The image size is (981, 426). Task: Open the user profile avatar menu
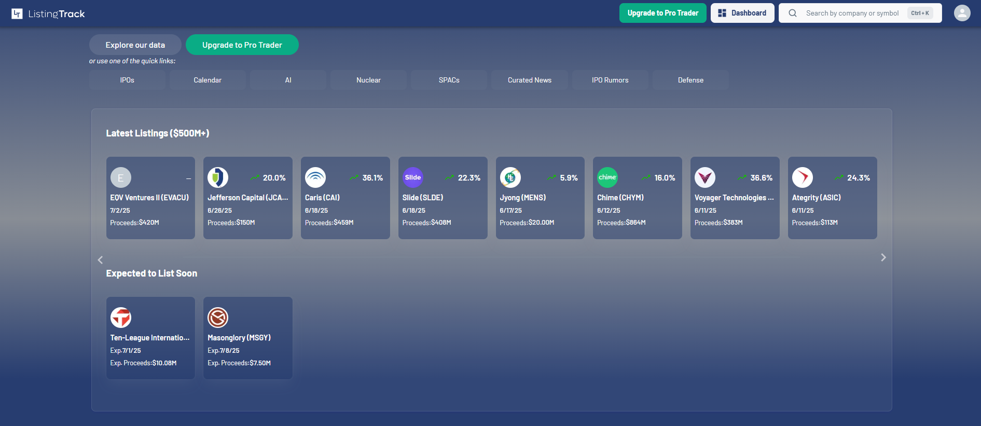tap(962, 13)
